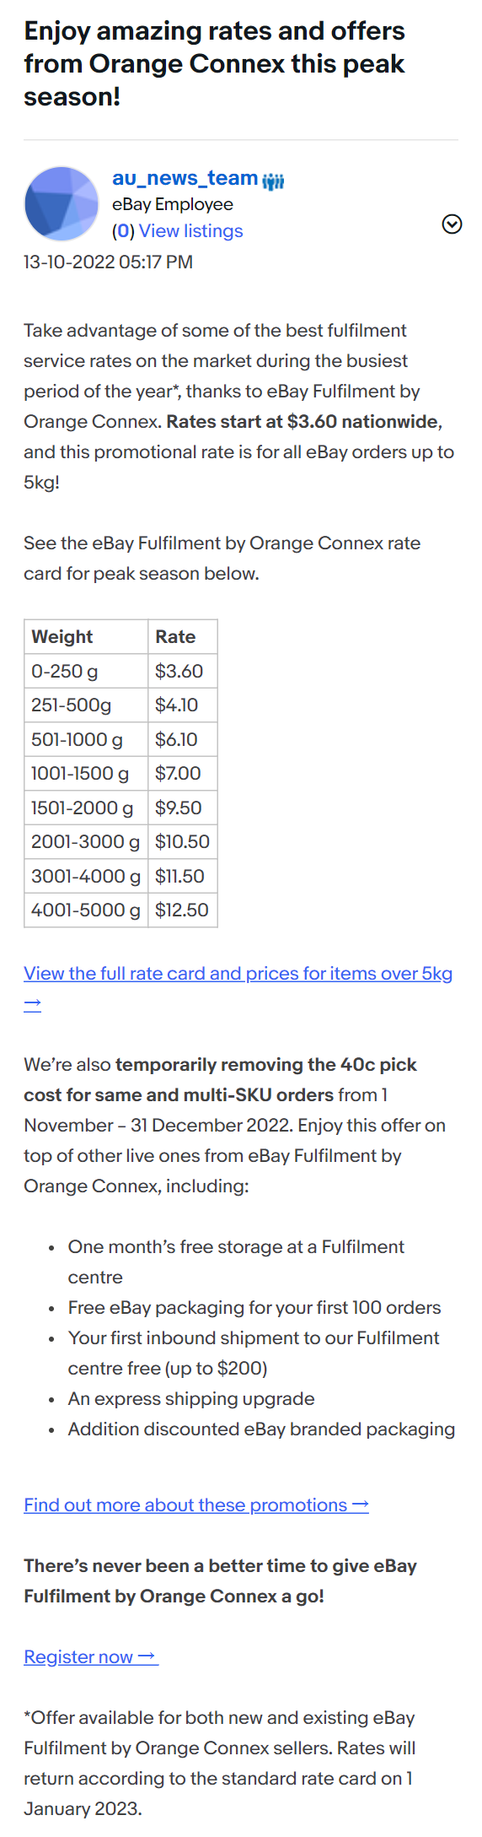
Task: Click the au_news_team username link
Action: (185, 178)
